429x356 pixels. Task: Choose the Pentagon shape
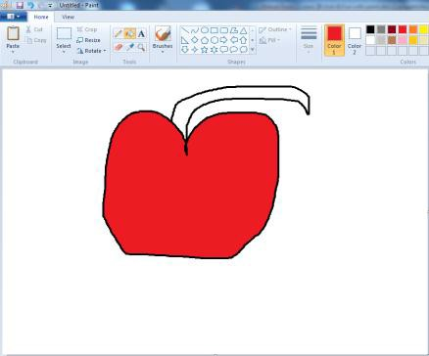205,40
